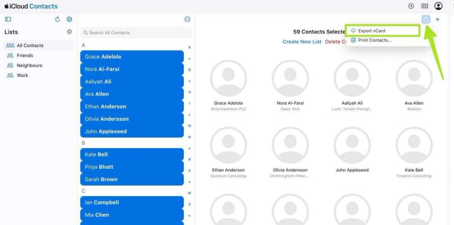Viewport: 454px width, 225px height.
Task: Select the All Contacts list
Action: (x=38, y=45)
